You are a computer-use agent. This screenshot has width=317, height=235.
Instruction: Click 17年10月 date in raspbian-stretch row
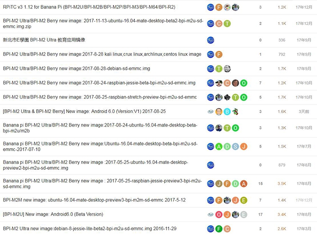pyautogui.click(x=304, y=97)
